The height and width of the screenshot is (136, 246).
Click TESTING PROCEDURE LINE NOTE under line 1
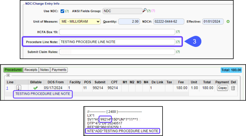(x=43, y=94)
